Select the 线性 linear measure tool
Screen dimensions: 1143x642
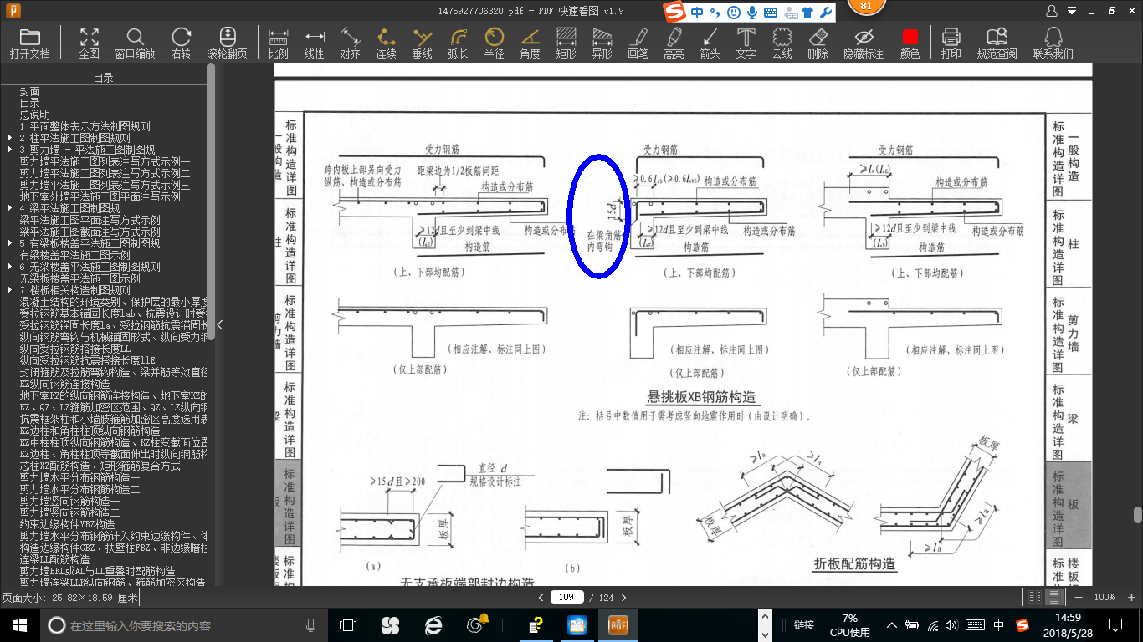(x=315, y=43)
